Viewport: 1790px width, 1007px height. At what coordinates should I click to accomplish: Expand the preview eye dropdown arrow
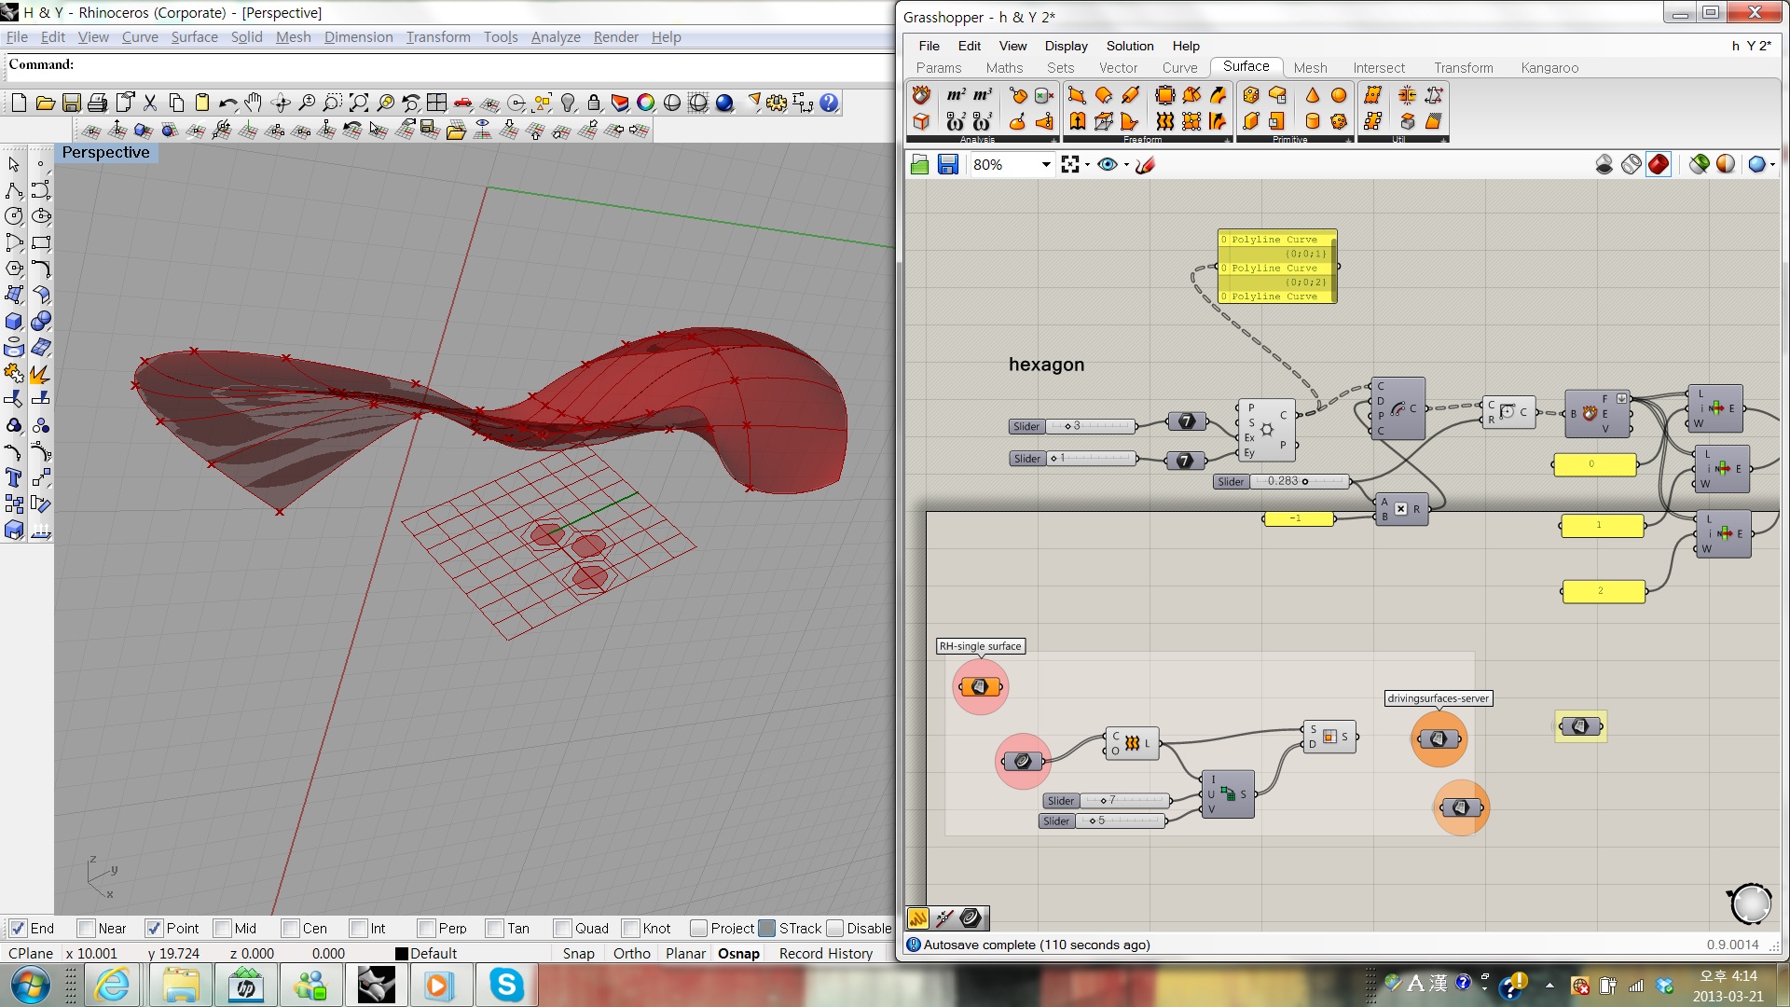[x=1126, y=165]
